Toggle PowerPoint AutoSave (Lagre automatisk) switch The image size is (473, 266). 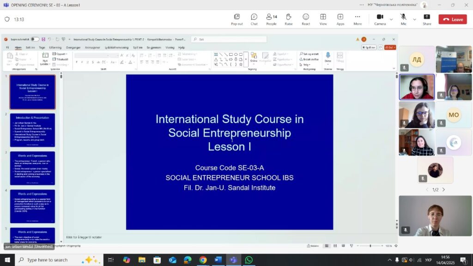[35, 39]
